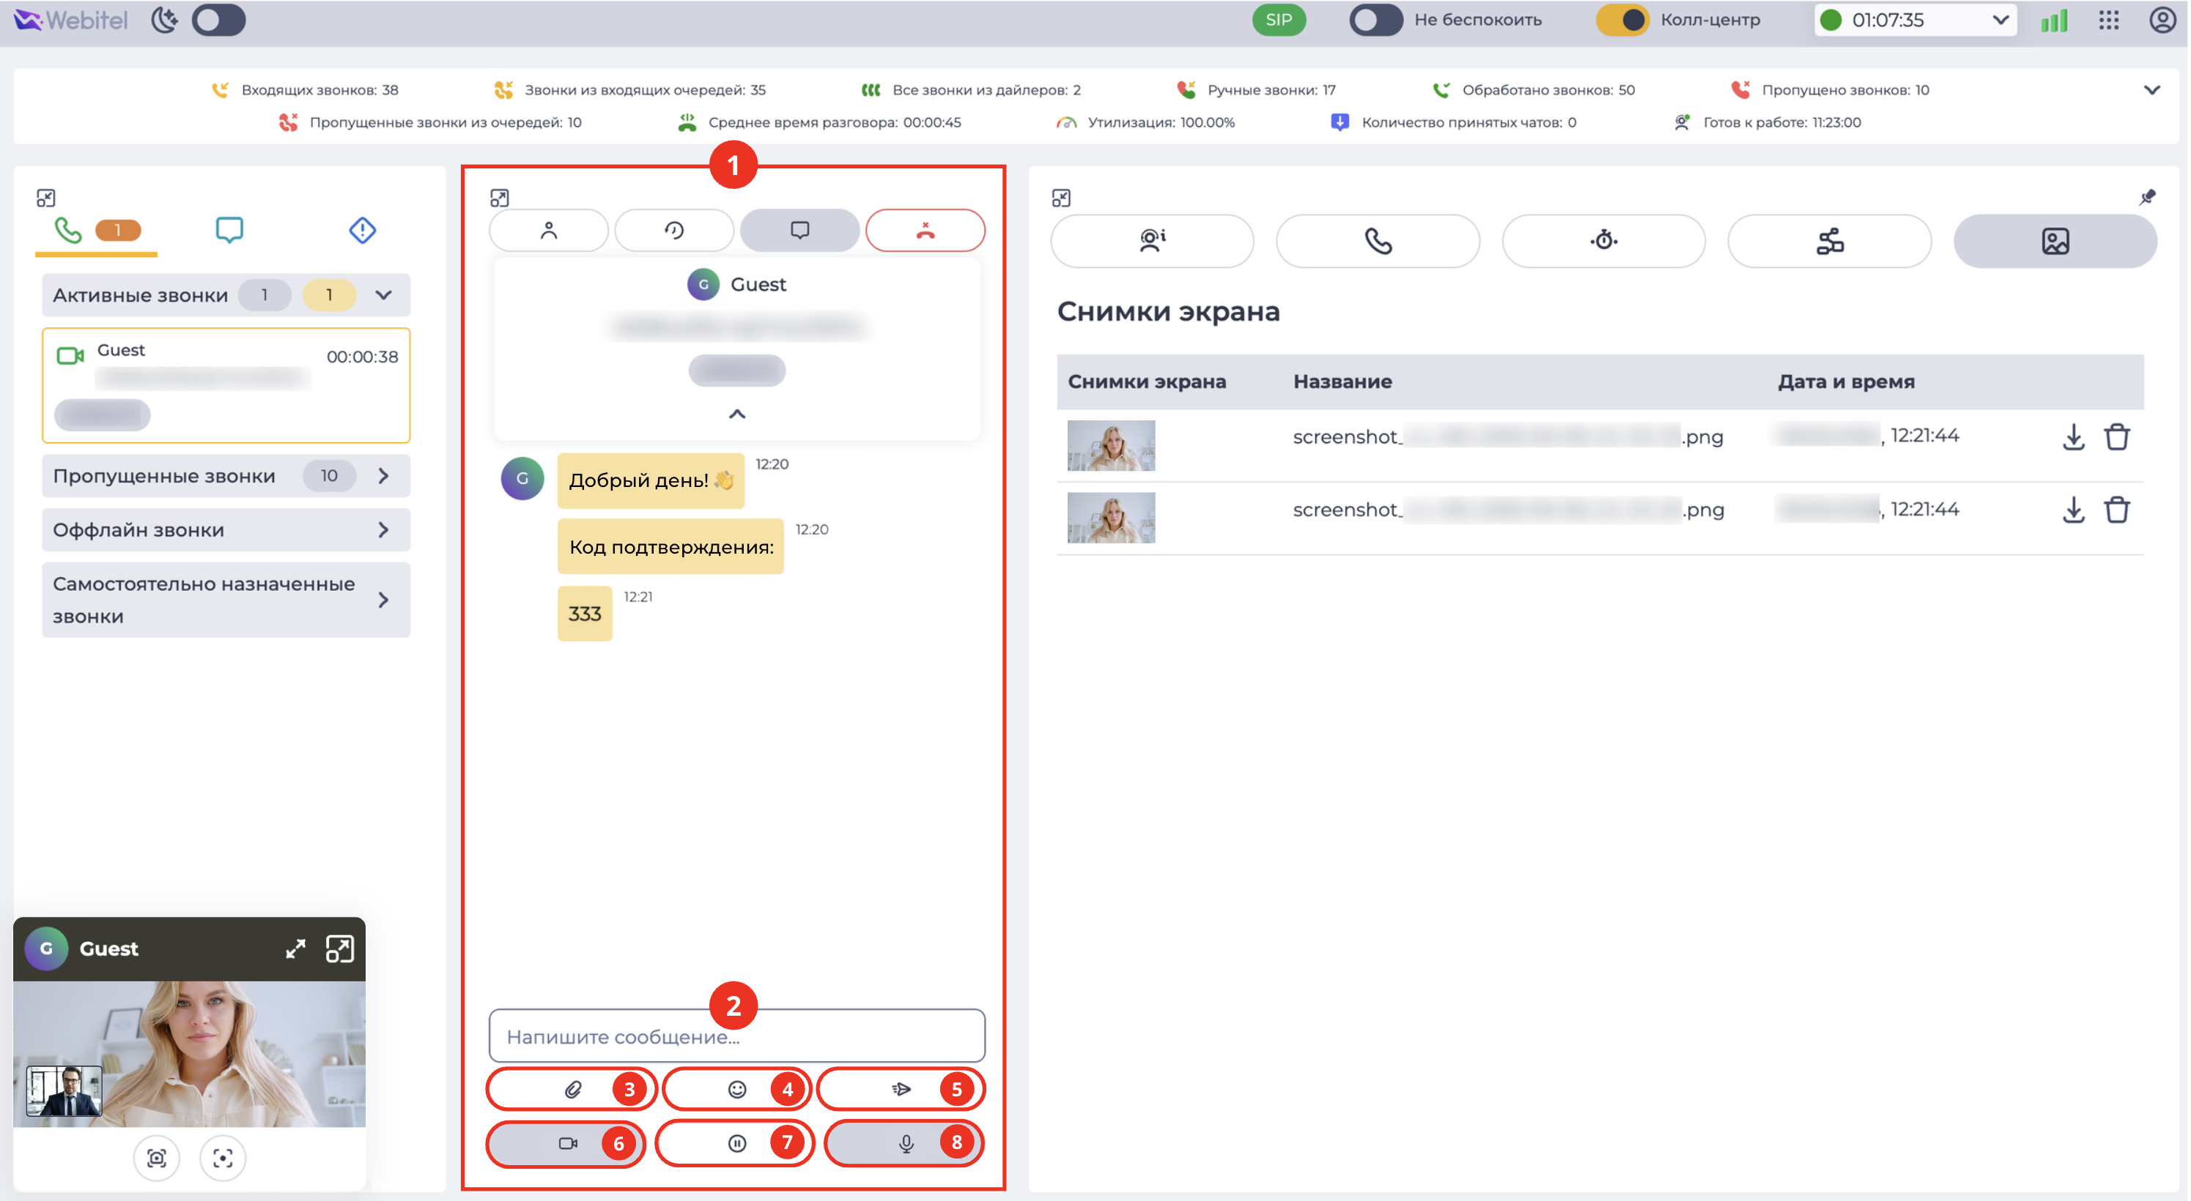Send the message with the arrow button
This screenshot has height=1201, width=2191.
pos(901,1090)
